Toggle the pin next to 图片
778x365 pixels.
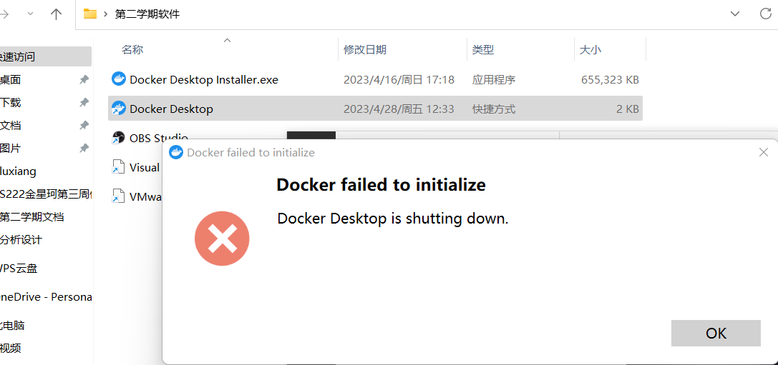coord(84,148)
